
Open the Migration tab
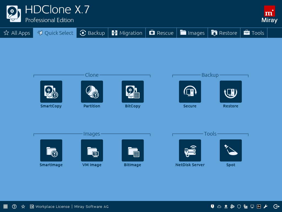pos(127,33)
